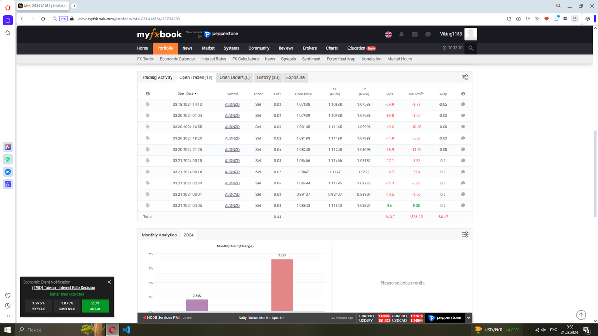Click the USD/PKR taskbar widget
598x336 pixels.
496,330
